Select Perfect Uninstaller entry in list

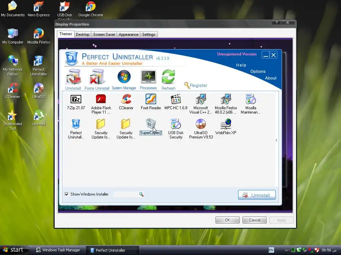point(76,129)
